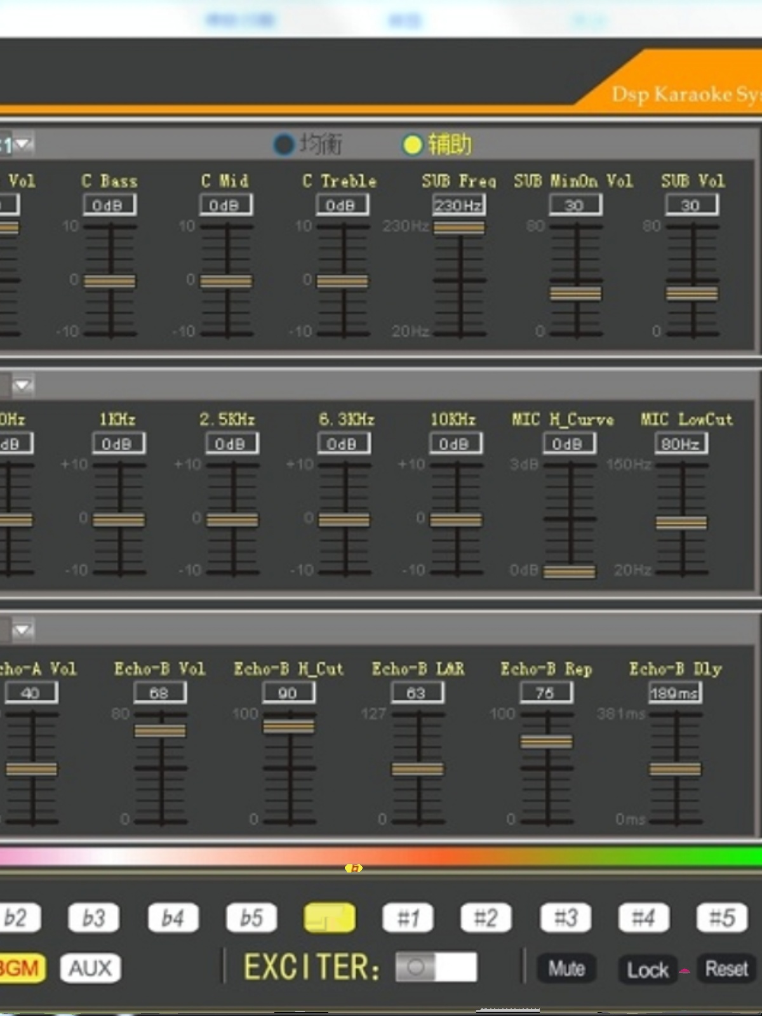Click the SUB Vol slider handle

click(692, 293)
